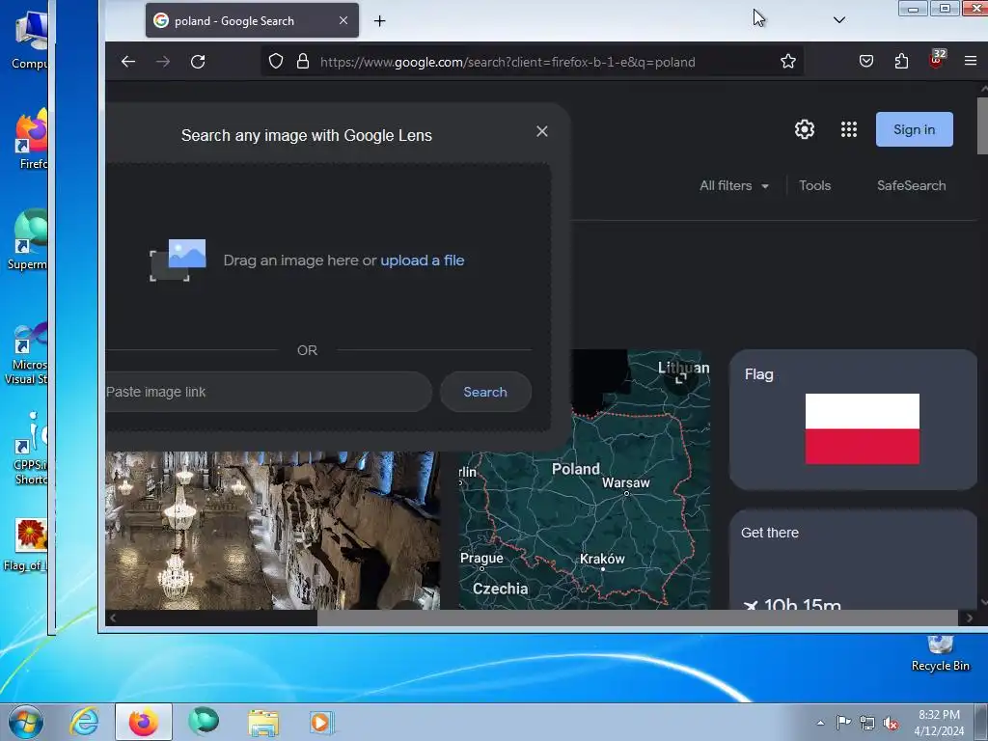Click the forward navigation arrow

point(163,62)
